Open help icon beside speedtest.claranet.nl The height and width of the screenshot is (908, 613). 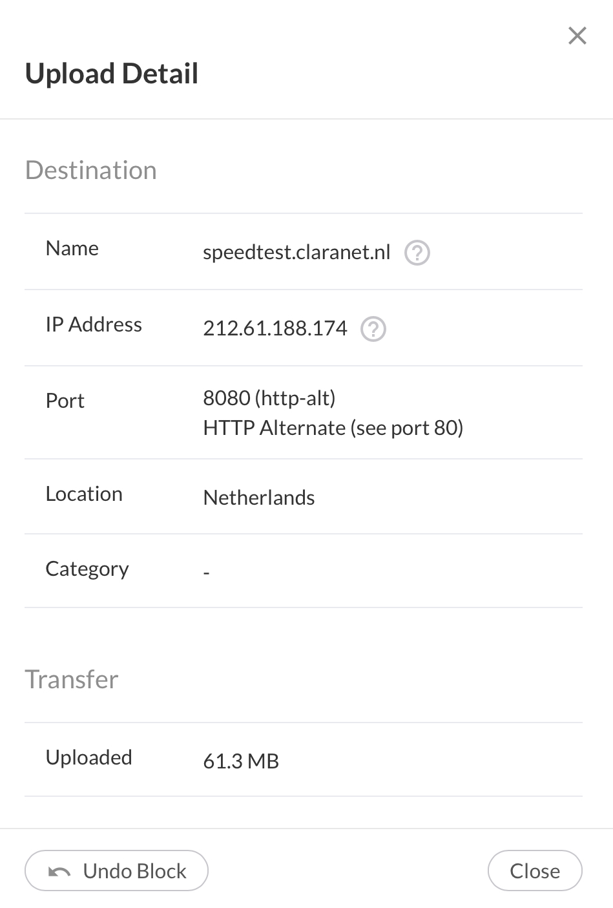[417, 253]
